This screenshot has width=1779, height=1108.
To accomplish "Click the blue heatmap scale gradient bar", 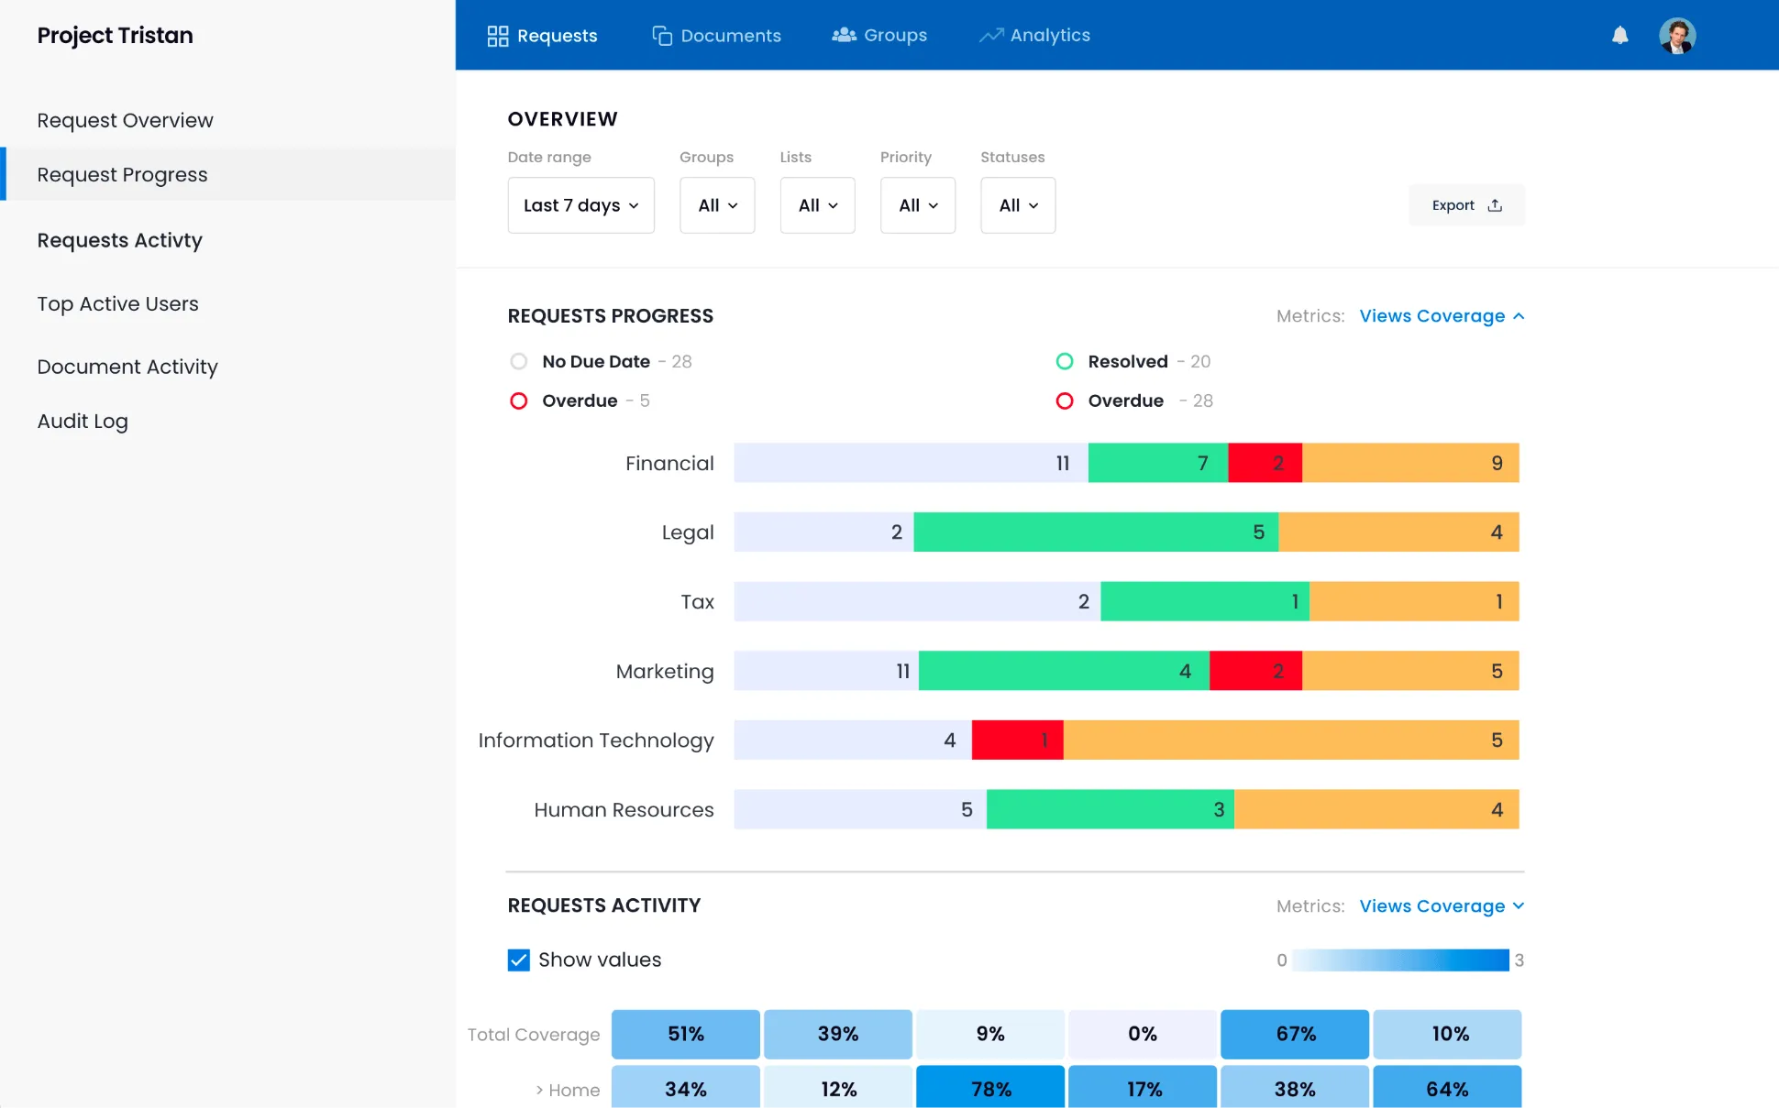I will (x=1399, y=960).
